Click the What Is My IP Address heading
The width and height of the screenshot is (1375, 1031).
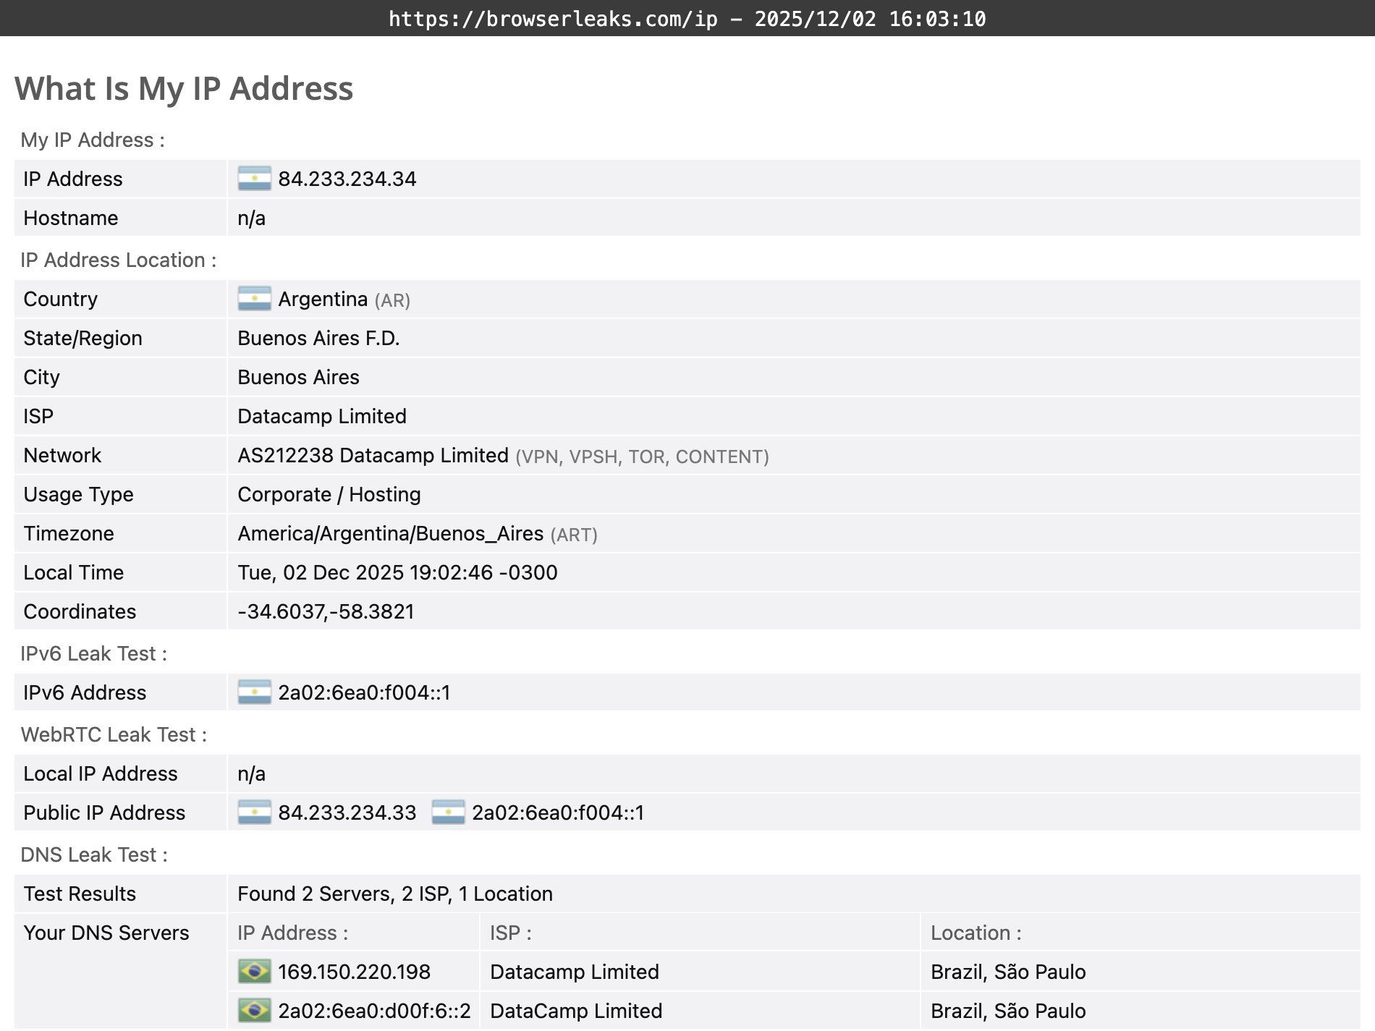(185, 88)
